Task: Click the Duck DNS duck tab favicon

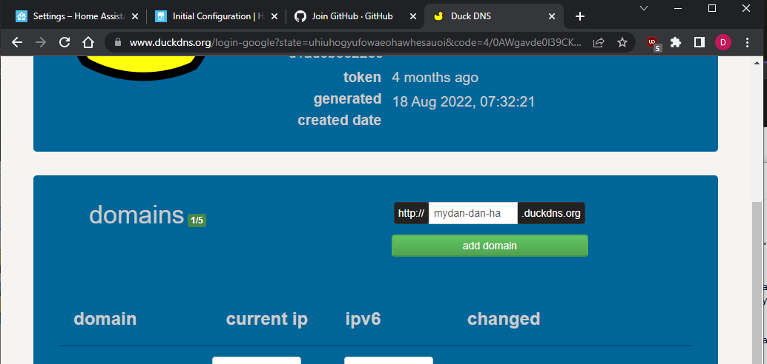Action: 439,16
